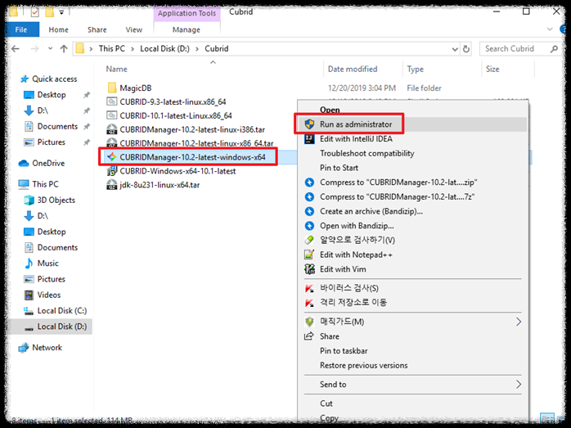Click the Share icon in context menu
571x428 pixels.
(x=308, y=336)
